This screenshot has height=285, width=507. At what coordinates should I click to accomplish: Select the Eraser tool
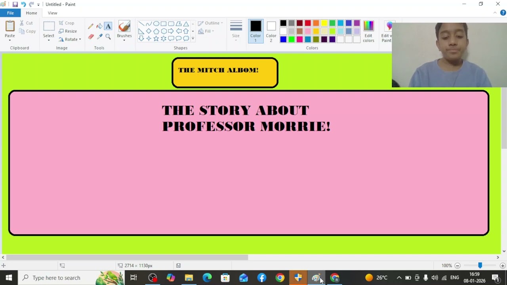point(91,36)
